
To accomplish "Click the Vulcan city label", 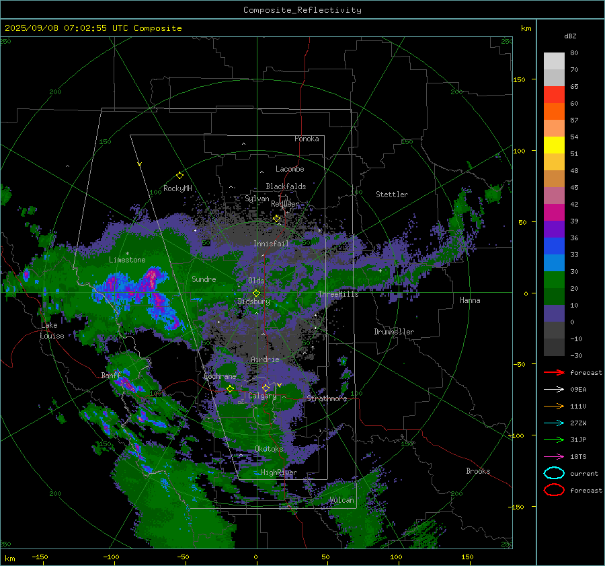I will (x=341, y=500).
